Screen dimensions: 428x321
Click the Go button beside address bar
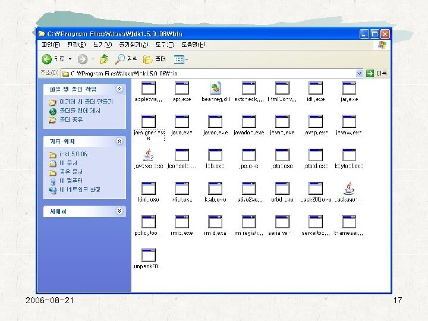click(x=377, y=73)
